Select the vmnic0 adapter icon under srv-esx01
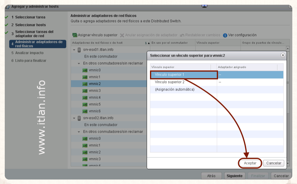297x184 pixels. click(85, 70)
